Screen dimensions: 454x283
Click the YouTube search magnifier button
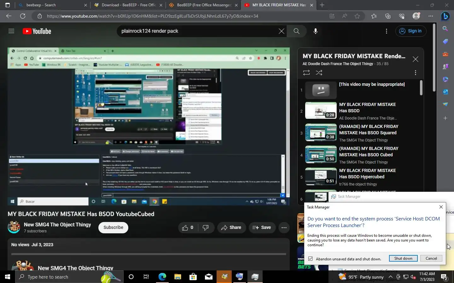[x=296, y=31]
